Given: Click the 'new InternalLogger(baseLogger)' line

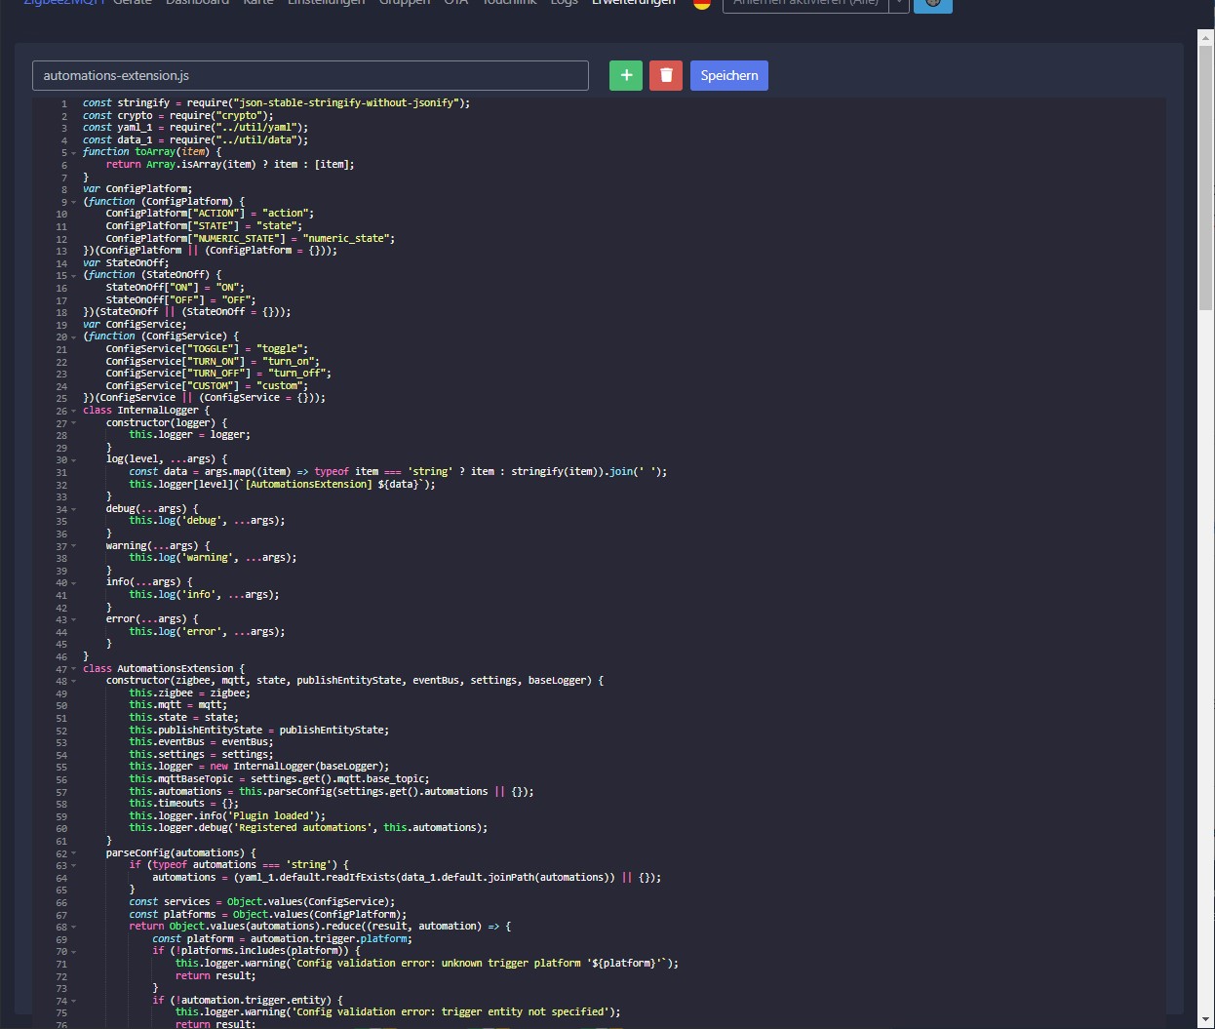Looking at the screenshot, I should coord(259,767).
